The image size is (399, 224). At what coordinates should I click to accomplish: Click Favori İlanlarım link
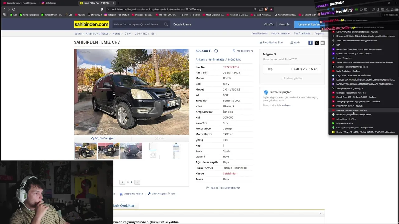point(260,33)
